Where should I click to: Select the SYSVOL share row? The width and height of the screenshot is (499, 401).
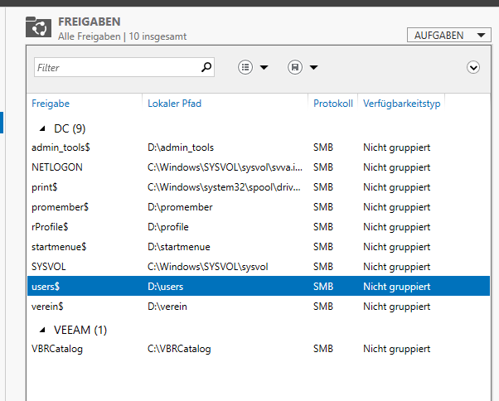coord(259,267)
